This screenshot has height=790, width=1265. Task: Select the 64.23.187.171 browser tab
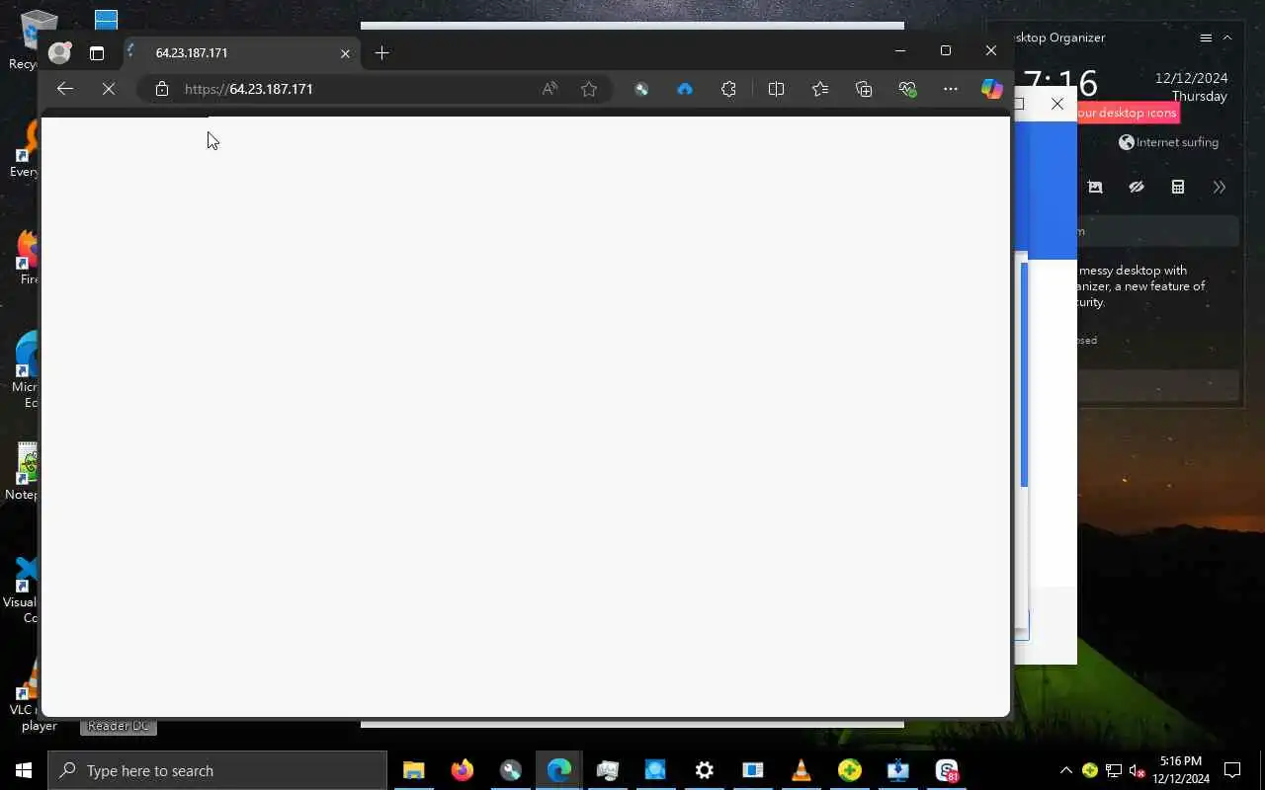point(240,53)
